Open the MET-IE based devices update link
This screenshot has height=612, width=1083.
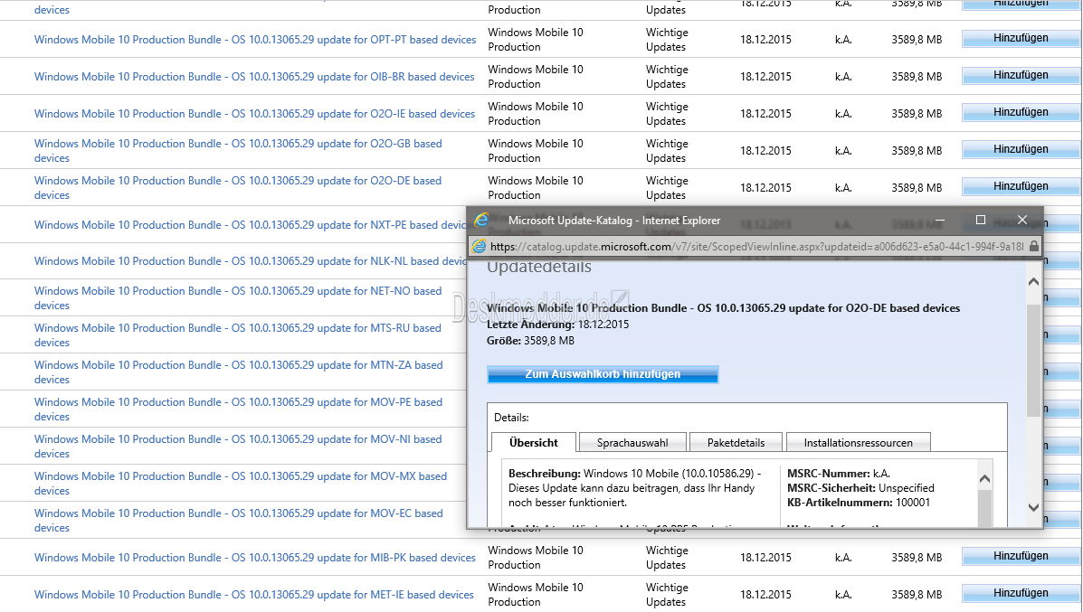click(x=254, y=595)
